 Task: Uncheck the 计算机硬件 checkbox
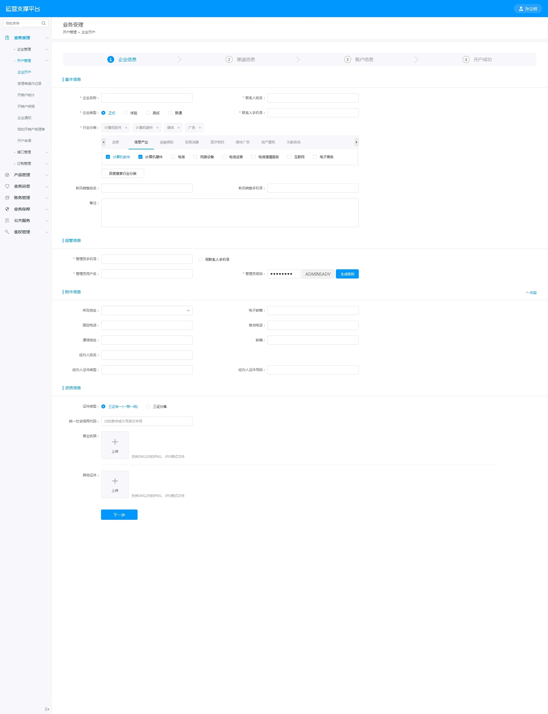pyautogui.click(x=140, y=157)
